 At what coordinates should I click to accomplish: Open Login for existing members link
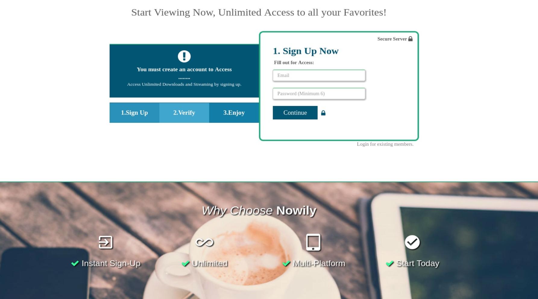385,144
